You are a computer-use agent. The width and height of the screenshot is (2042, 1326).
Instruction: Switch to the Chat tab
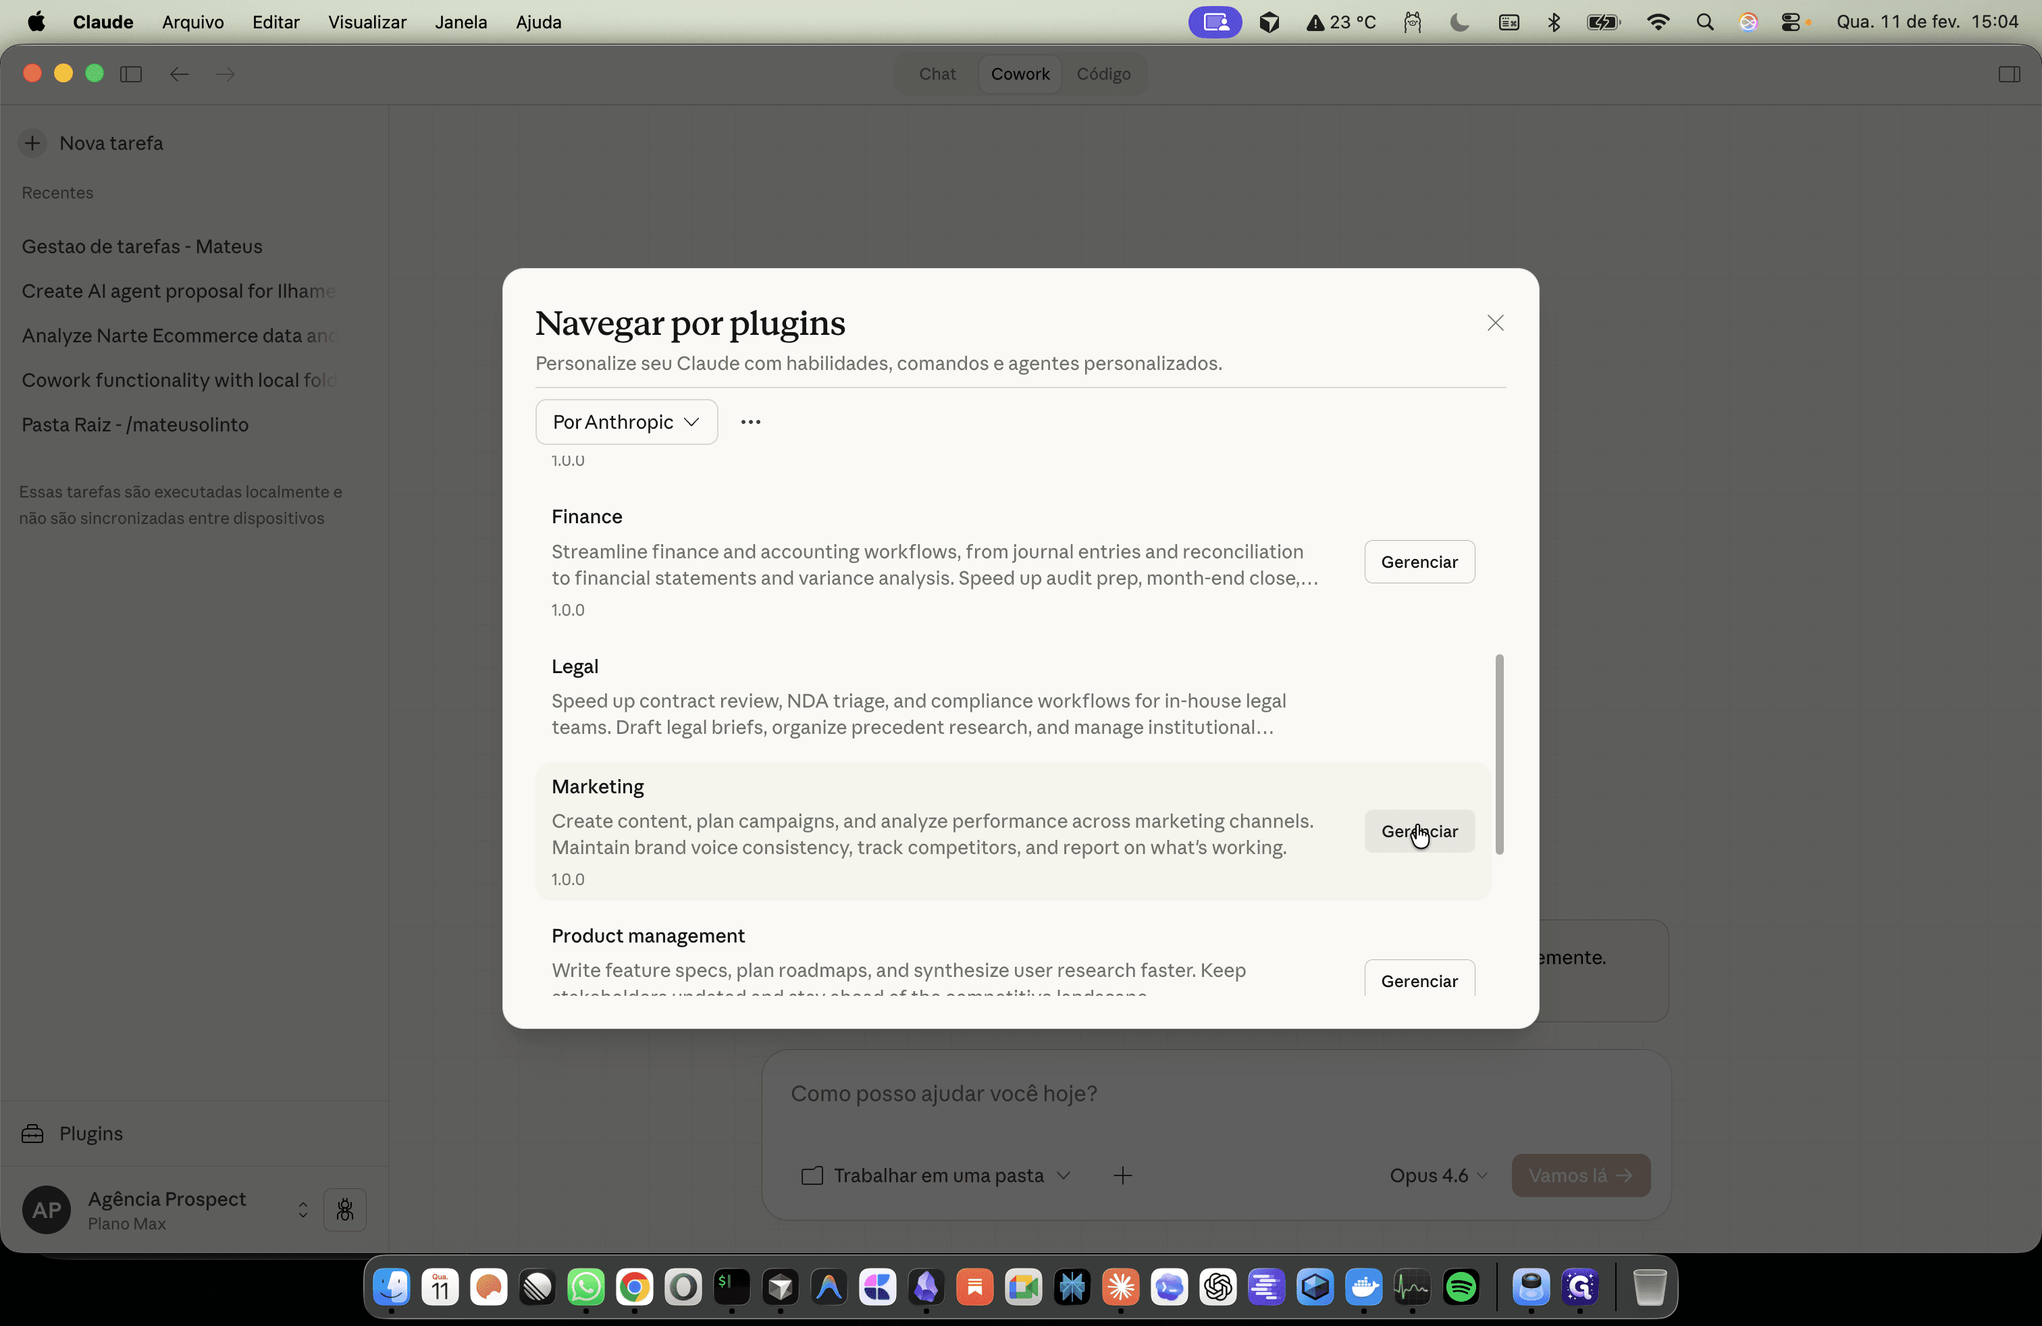937,74
